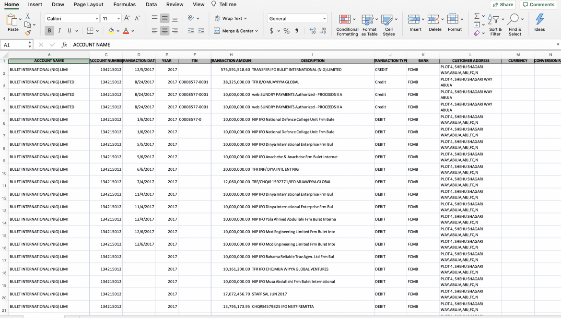The height and width of the screenshot is (318, 561).
Task: Apply percent style
Action: [287, 31]
